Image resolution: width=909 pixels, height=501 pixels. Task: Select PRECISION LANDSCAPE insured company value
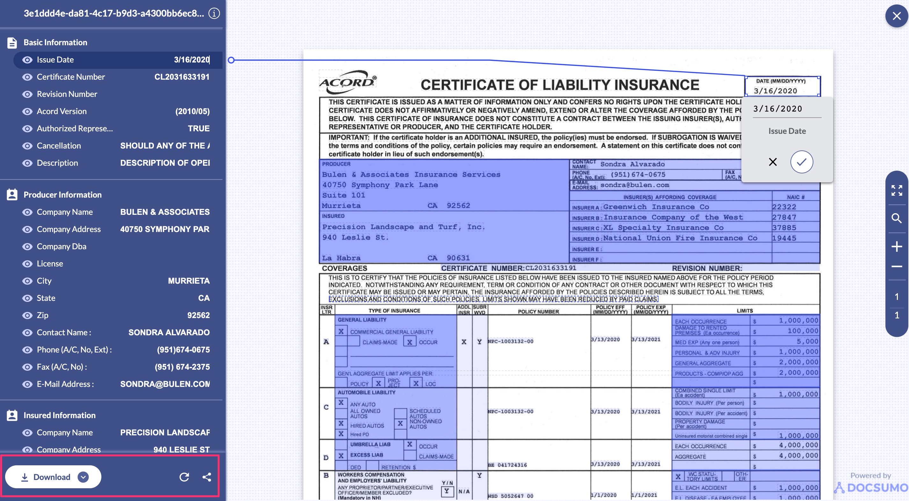click(x=165, y=432)
